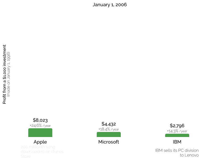Click the Apple company name label
The height and width of the screenshot is (158, 200).
point(40,142)
